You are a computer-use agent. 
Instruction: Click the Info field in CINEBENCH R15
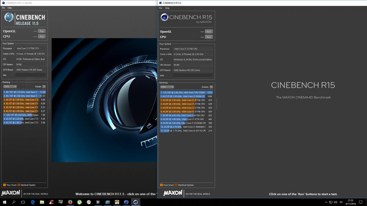[x=193, y=75]
